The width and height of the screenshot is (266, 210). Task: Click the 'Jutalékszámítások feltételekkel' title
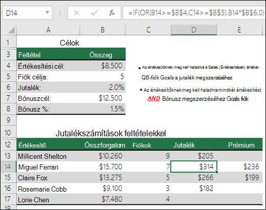tap(111, 133)
